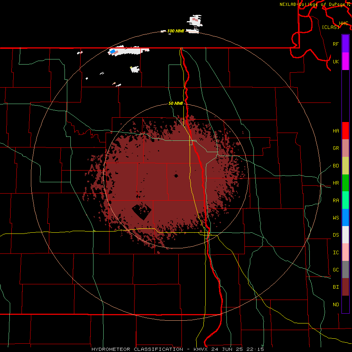This screenshot has width=352, height=352.
Task: Click the UK legend label
Action: coord(336,61)
